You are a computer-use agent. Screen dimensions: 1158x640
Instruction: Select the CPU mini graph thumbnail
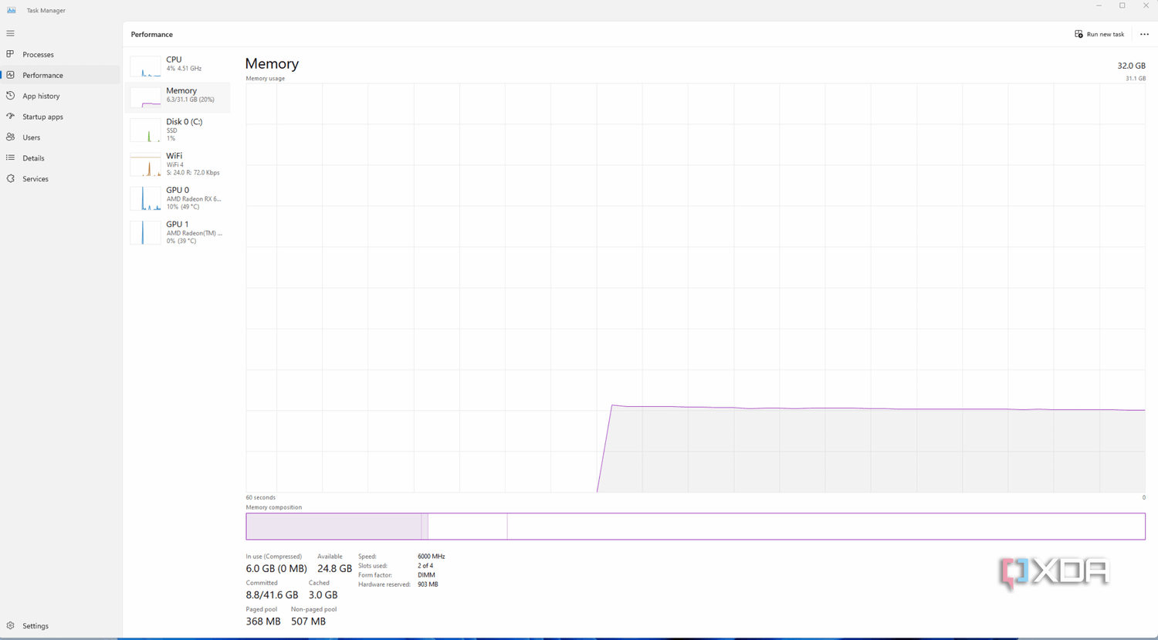coord(145,66)
